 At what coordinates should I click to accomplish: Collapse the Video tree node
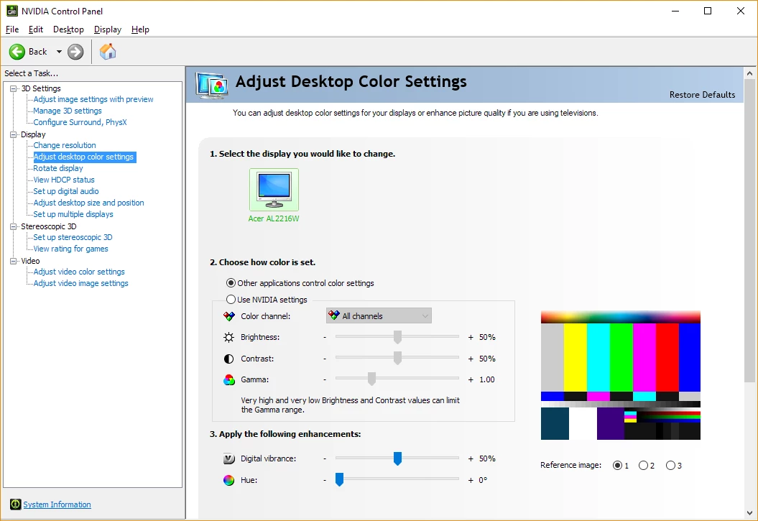pos(14,260)
